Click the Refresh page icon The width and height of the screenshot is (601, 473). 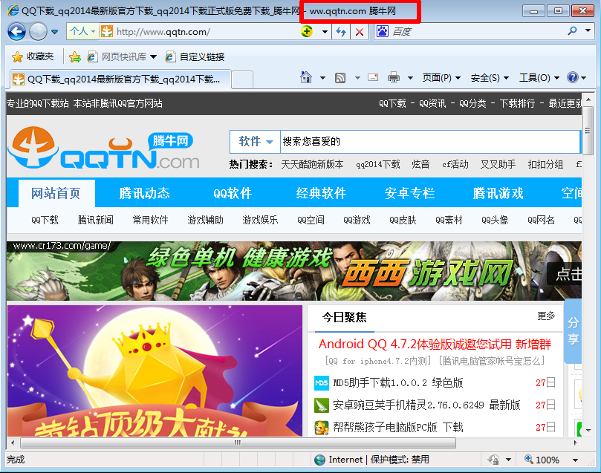click(341, 32)
